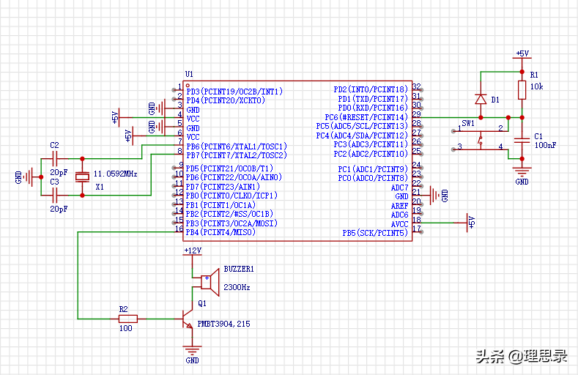
Task: Select pin label PC6(#RESET/PCINT14)
Action: (x=366, y=117)
